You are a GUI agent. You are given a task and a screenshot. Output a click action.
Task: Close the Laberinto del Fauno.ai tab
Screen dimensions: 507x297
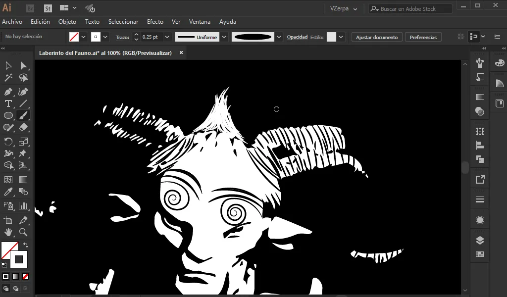click(181, 52)
